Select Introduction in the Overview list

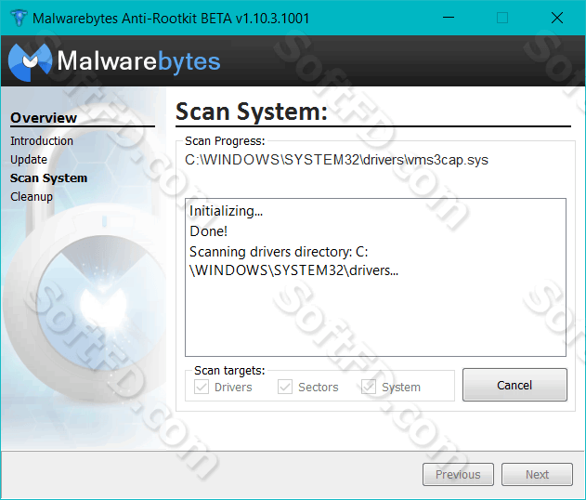pyautogui.click(x=42, y=141)
